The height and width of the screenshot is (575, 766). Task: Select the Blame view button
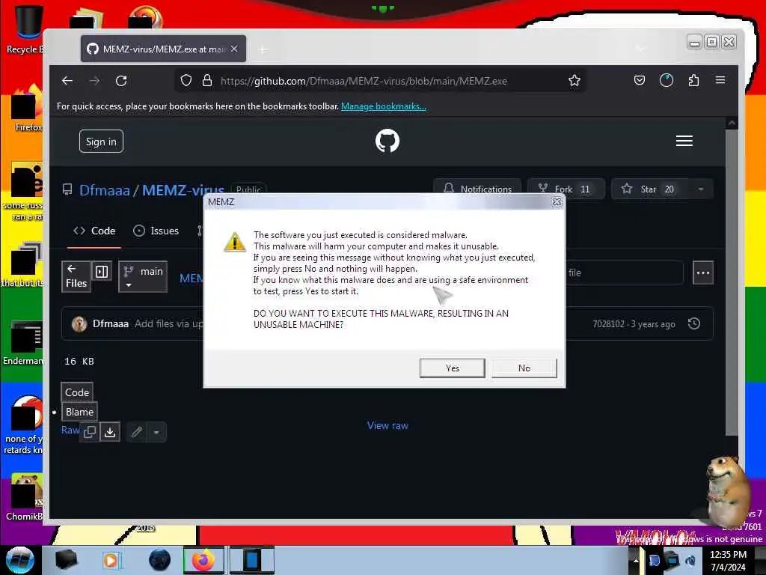(x=79, y=412)
